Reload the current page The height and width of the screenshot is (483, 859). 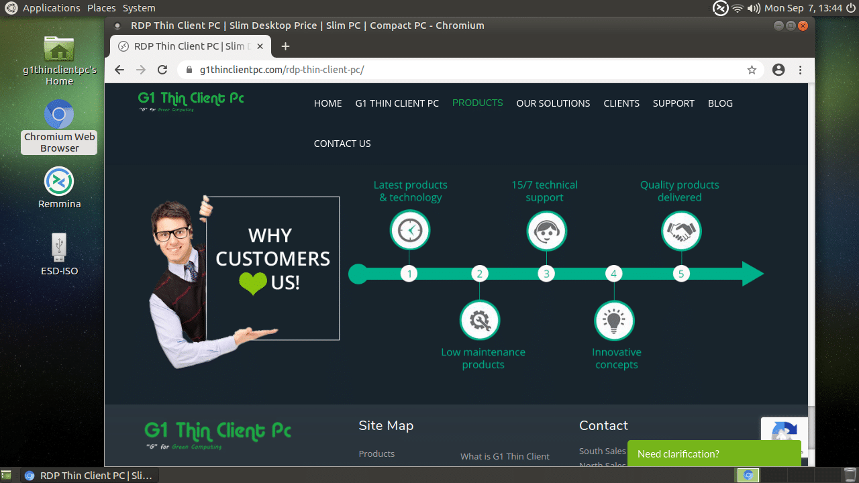coord(162,70)
